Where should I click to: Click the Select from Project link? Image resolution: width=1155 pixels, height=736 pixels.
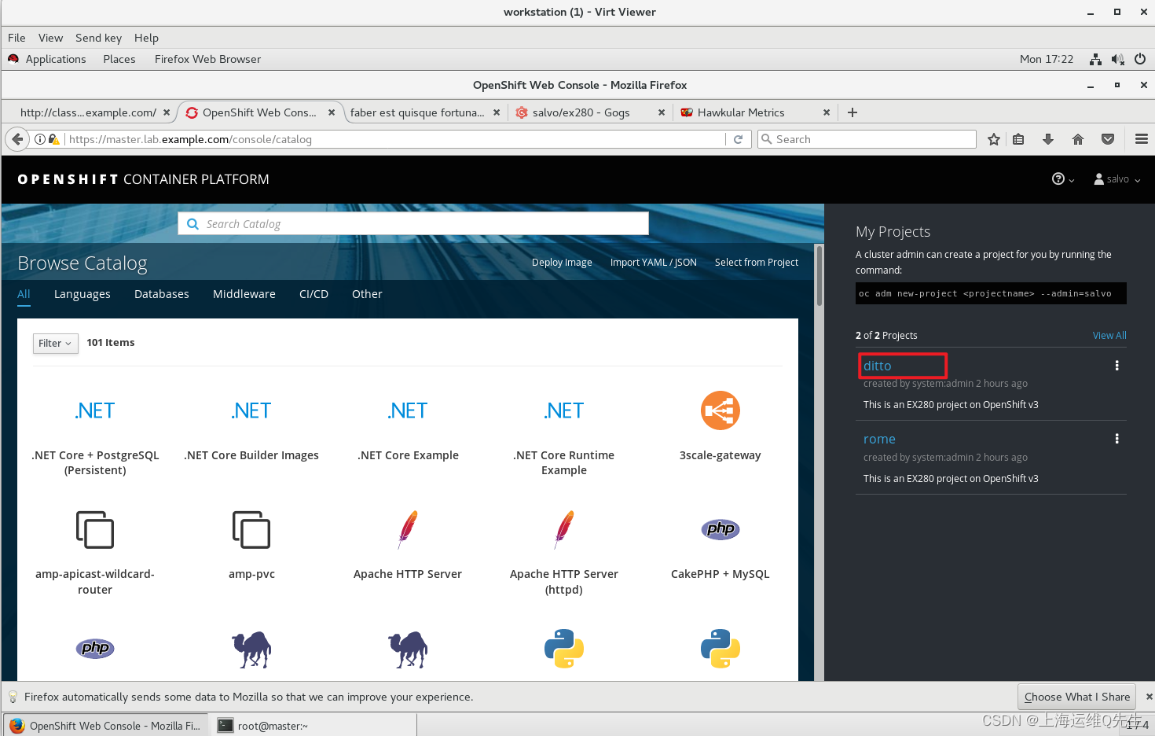[757, 263]
